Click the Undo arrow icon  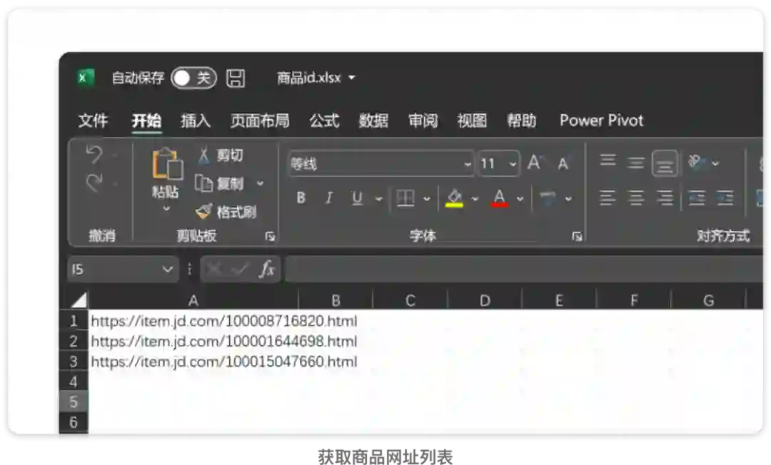tap(94, 155)
